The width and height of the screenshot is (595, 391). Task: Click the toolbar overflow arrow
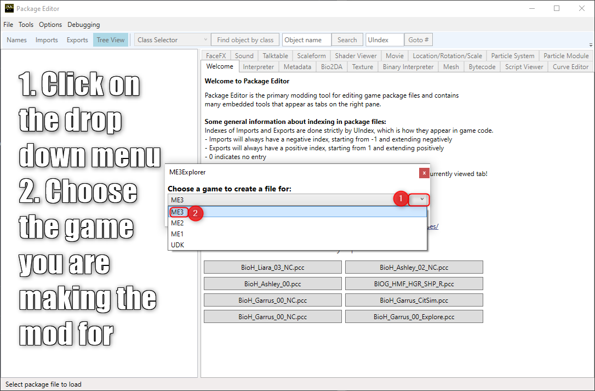tap(591, 45)
